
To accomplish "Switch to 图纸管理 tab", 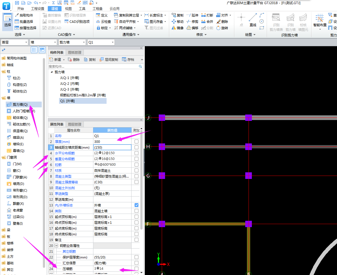I will pos(75,52).
